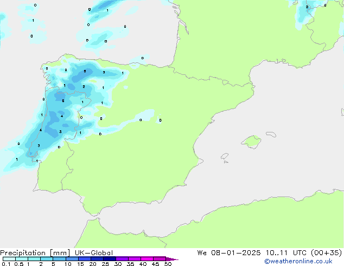Screen dimensions: 344x266
Task: Click the Mallorca island on the map
Action: pos(251,142)
